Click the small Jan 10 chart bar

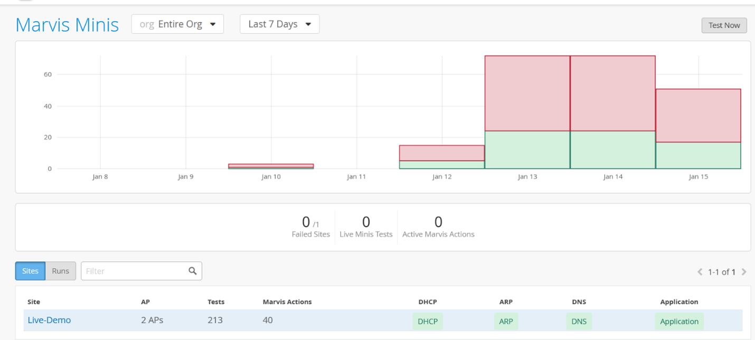pyautogui.click(x=271, y=166)
